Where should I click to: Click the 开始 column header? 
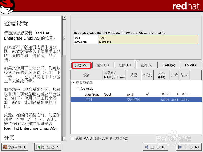[174, 75]
